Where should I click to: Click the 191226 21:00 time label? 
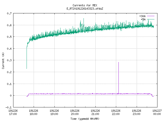click(95, 112)
